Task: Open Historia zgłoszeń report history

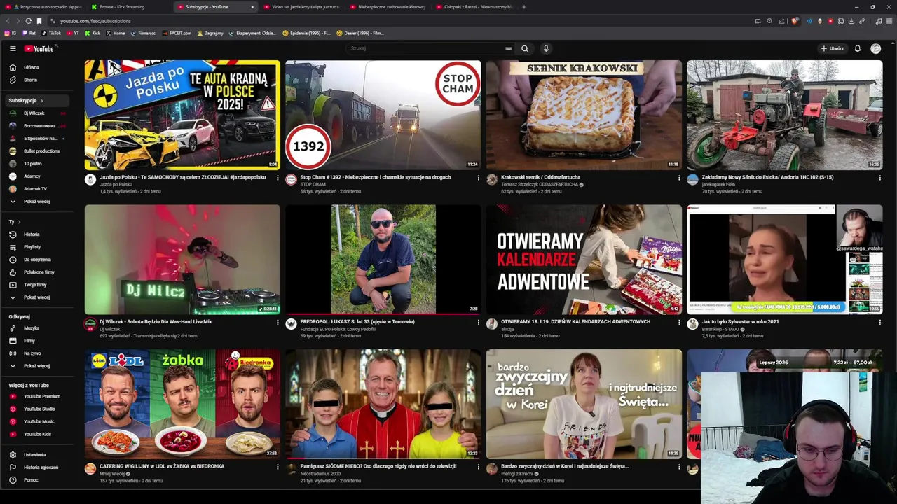Action: (36, 468)
